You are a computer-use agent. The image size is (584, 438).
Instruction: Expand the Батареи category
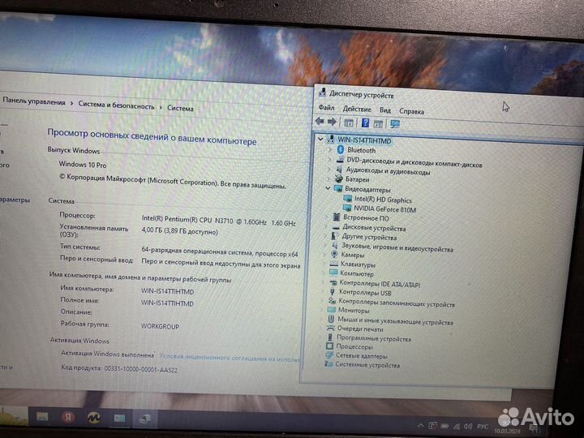[328, 178]
